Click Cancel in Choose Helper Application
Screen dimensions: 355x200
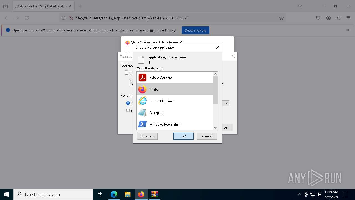[x=207, y=136]
